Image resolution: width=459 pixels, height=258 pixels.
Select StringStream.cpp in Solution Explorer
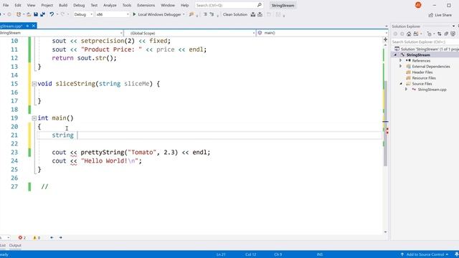(432, 90)
